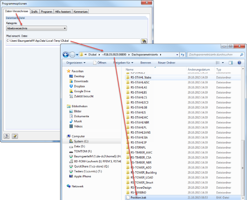Expand breadcrumb arrow after ~RS8.05.0029.98890
The width and height of the screenshot is (247, 200).
[x=129, y=55]
